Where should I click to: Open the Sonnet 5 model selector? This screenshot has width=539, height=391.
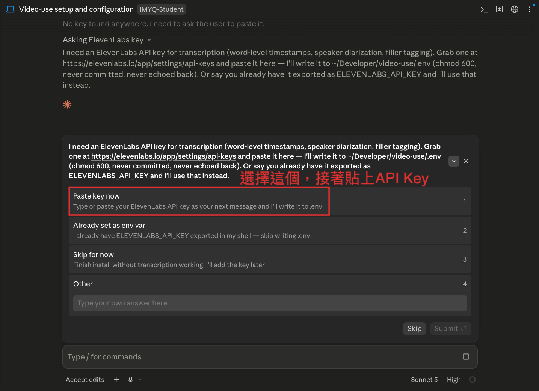pos(424,380)
